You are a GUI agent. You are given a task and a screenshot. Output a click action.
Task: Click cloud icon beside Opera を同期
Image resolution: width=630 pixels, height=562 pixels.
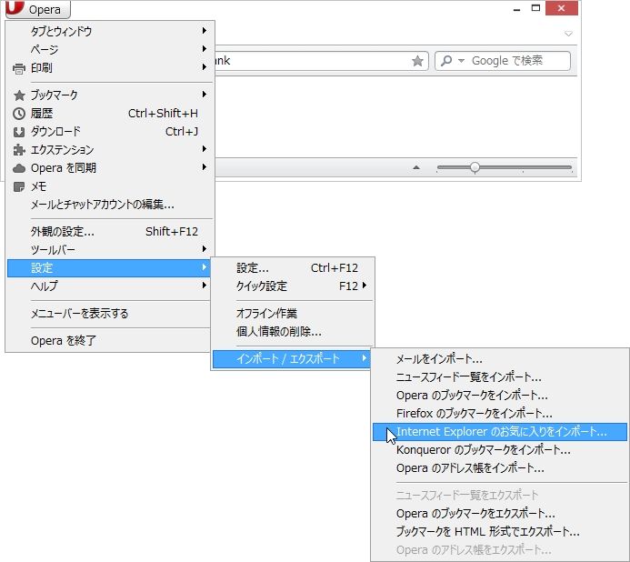tap(19, 168)
